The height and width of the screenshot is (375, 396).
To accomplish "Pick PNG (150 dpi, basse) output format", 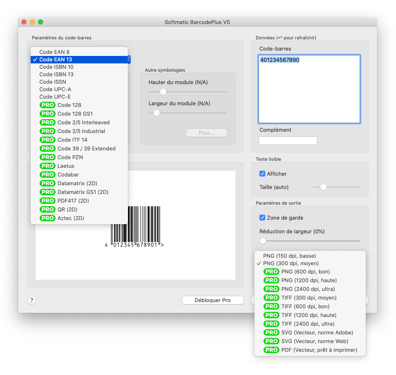I will click(289, 256).
